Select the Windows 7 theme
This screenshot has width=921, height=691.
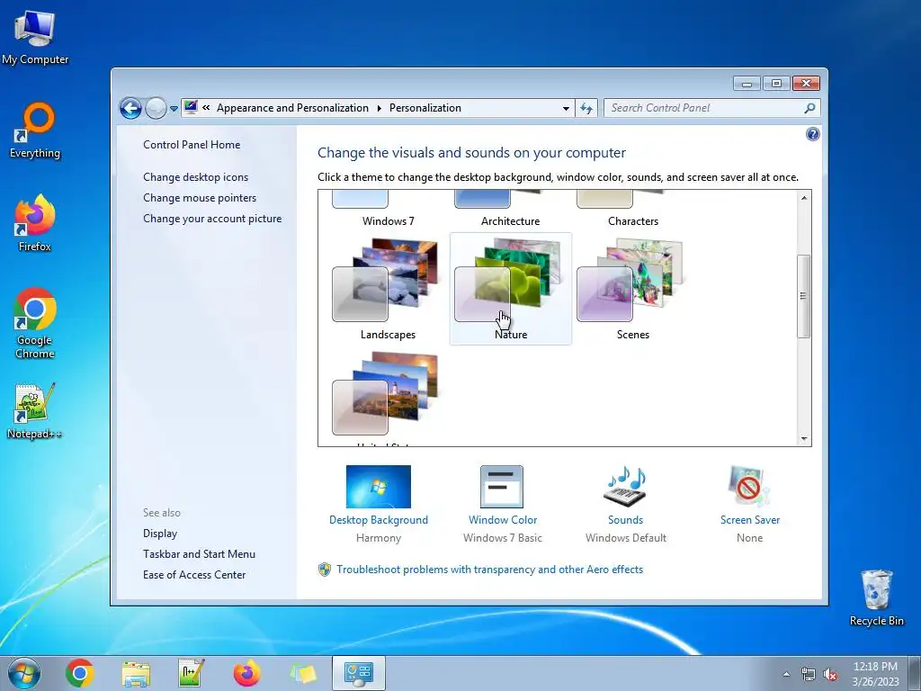[388, 210]
